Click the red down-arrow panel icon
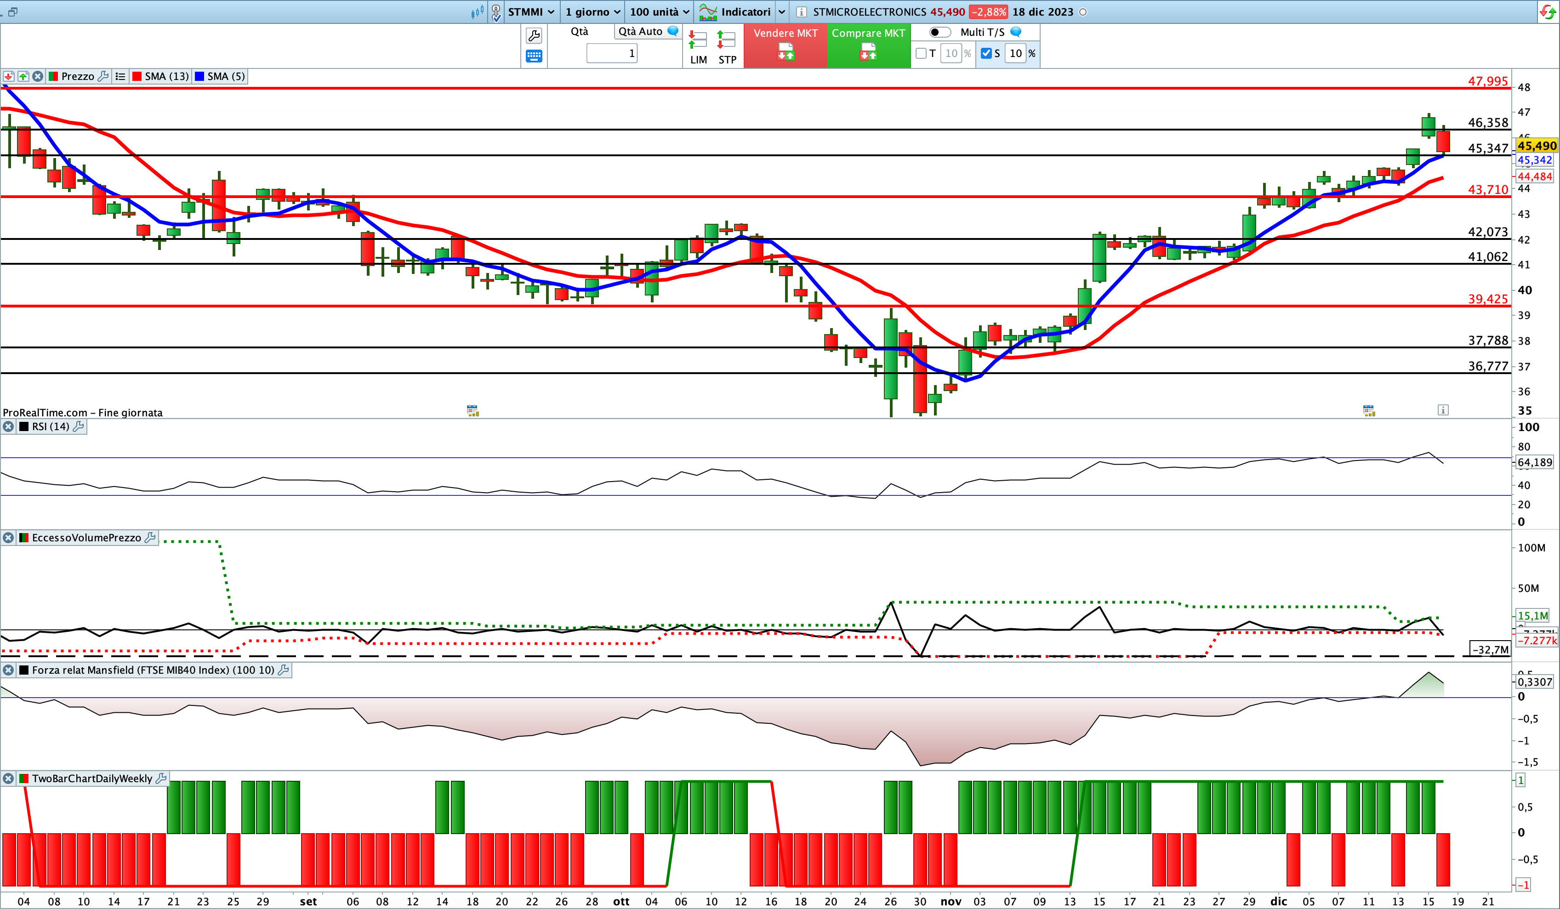Viewport: 1560px width, 909px height. [x=9, y=76]
